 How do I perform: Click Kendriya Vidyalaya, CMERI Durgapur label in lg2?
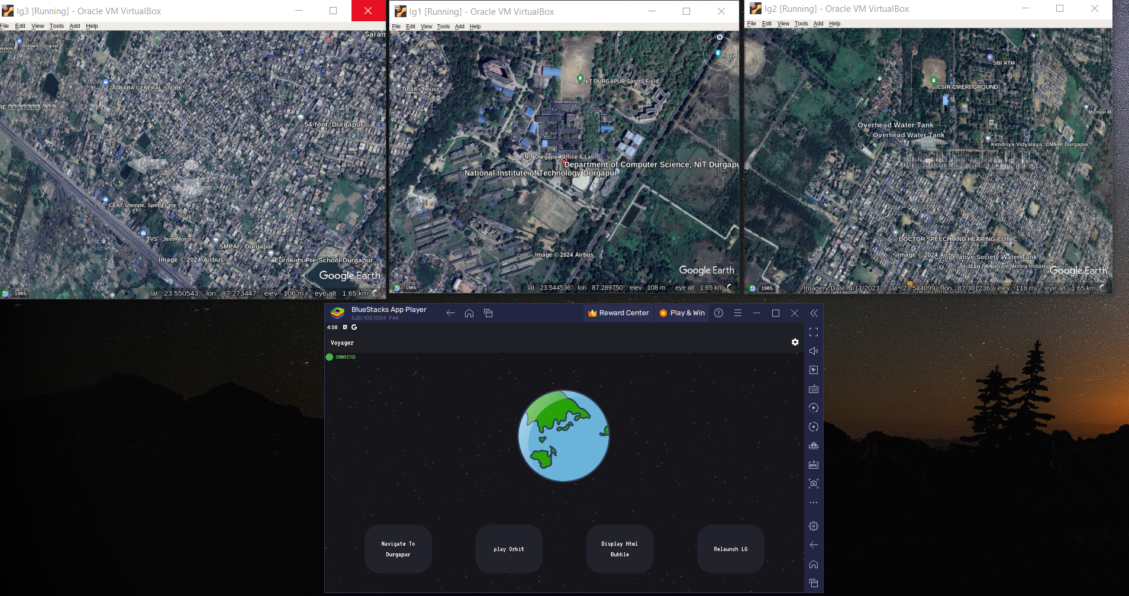click(x=1040, y=144)
